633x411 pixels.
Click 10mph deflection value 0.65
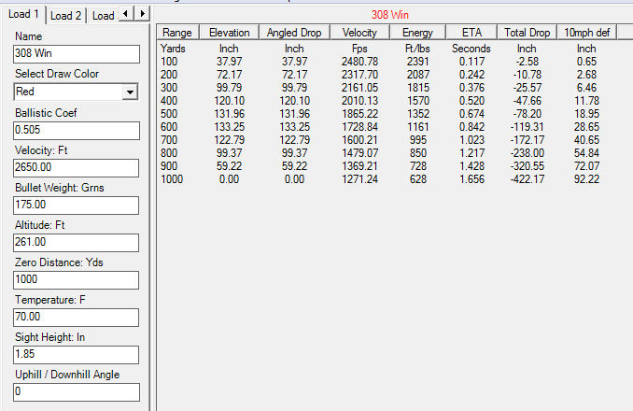(x=586, y=62)
